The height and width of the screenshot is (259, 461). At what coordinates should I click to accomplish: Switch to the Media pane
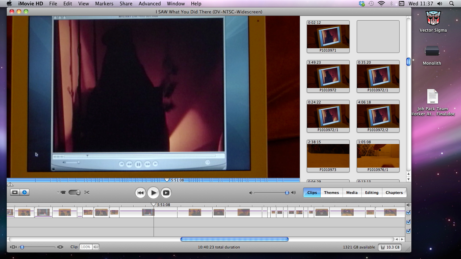click(x=352, y=193)
